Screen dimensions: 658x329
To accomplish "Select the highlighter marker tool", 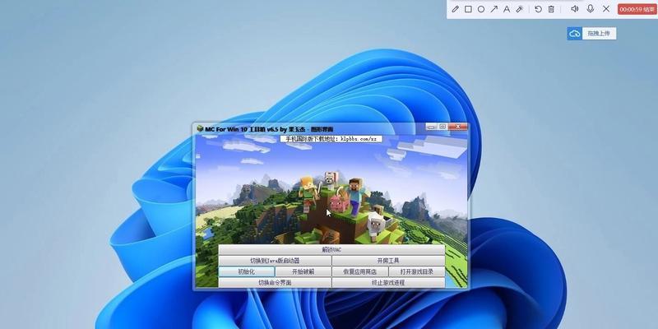I will click(520, 9).
